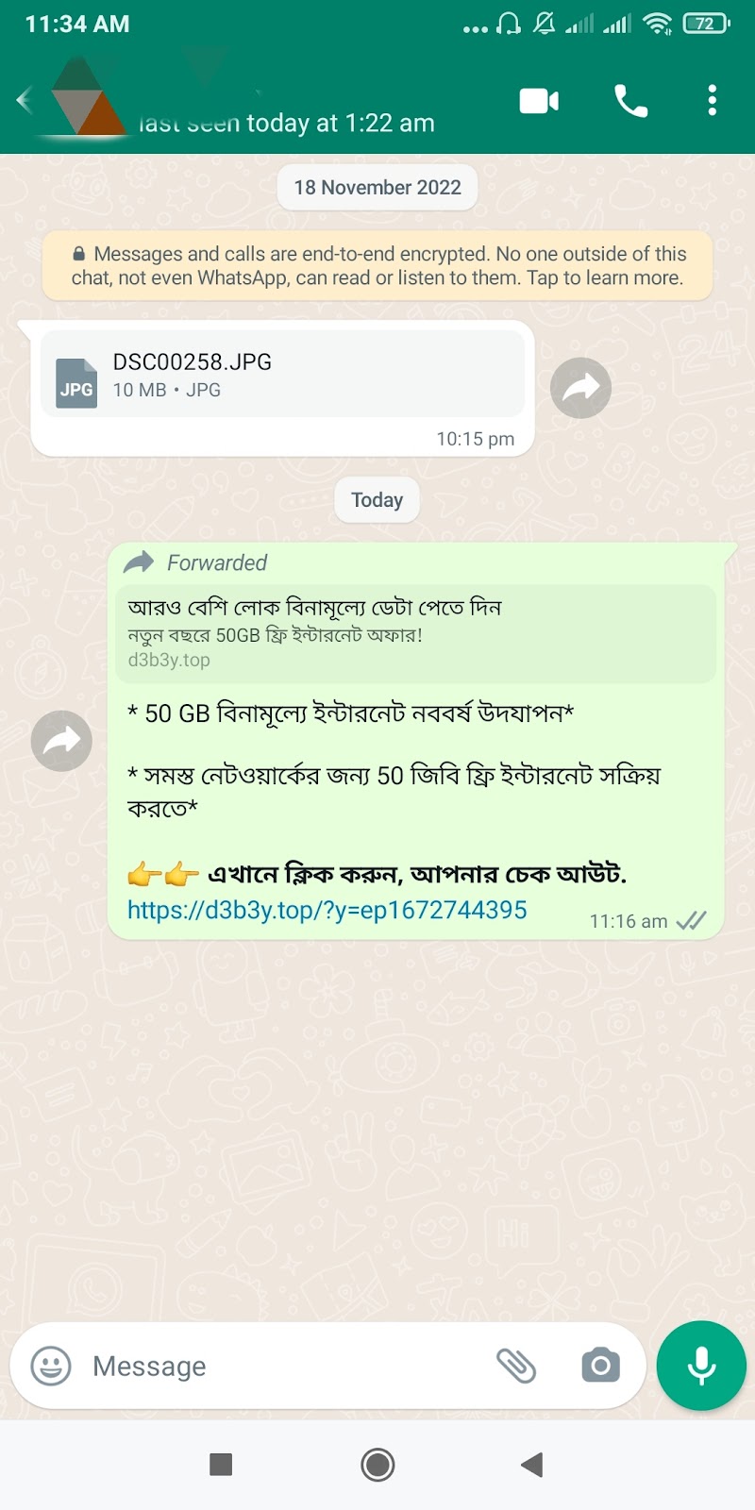Image resolution: width=755 pixels, height=1510 pixels.
Task: Open the d3b3y.top link preview card
Action: point(415,633)
